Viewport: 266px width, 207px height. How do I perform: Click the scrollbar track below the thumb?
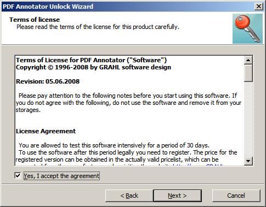coord(248,119)
